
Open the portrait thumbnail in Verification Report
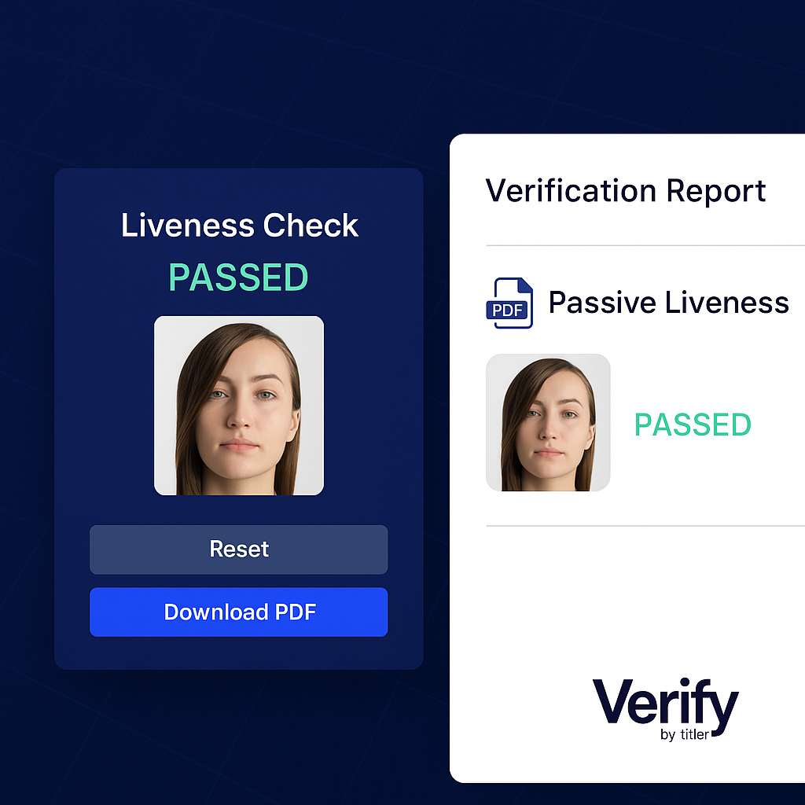(548, 422)
